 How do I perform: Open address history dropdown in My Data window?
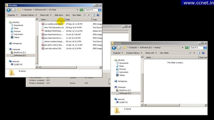tap(77, 10)
